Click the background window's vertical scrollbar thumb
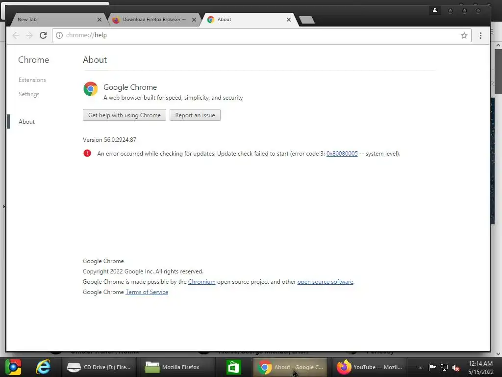This screenshot has width=502, height=377. [498, 72]
